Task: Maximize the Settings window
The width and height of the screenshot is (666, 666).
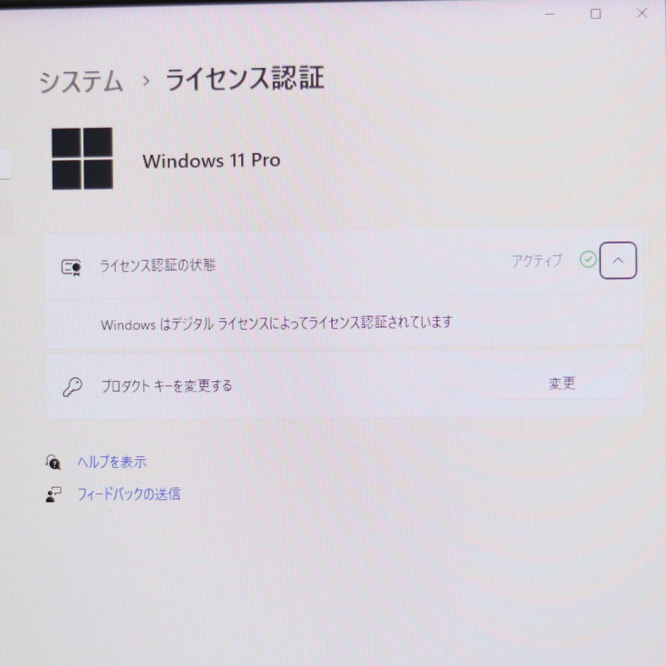Action: (596, 13)
